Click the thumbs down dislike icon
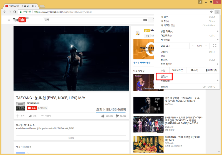 pyautogui.click(x=117, y=116)
